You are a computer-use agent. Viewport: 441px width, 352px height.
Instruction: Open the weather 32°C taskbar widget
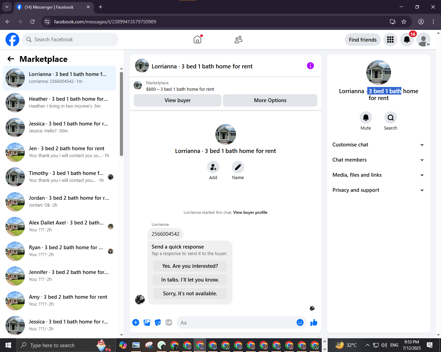click(x=346, y=345)
